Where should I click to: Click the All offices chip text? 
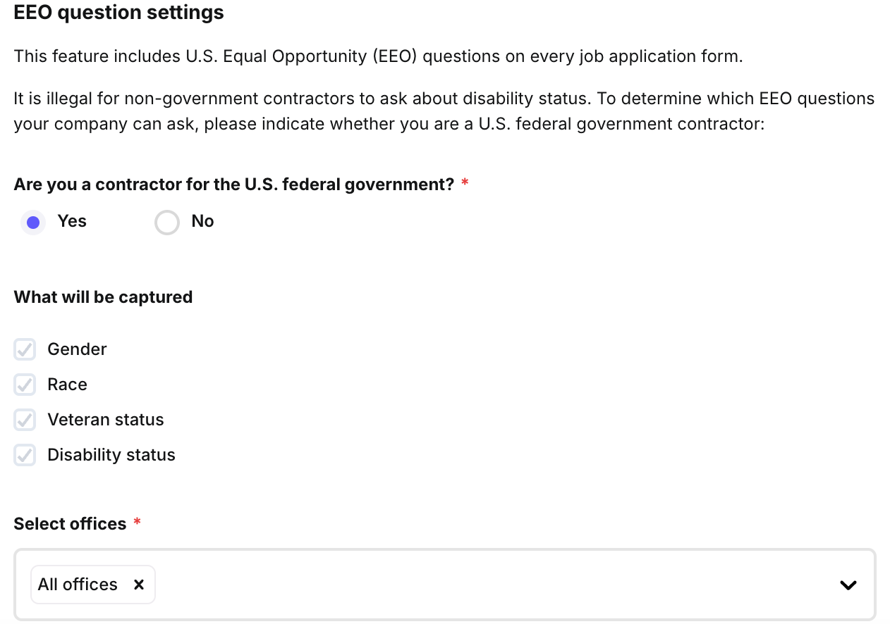point(78,585)
